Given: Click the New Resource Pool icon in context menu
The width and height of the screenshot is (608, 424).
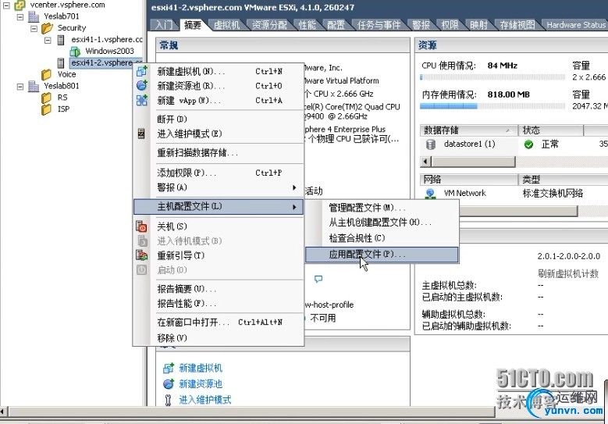Looking at the screenshot, I should (x=141, y=85).
